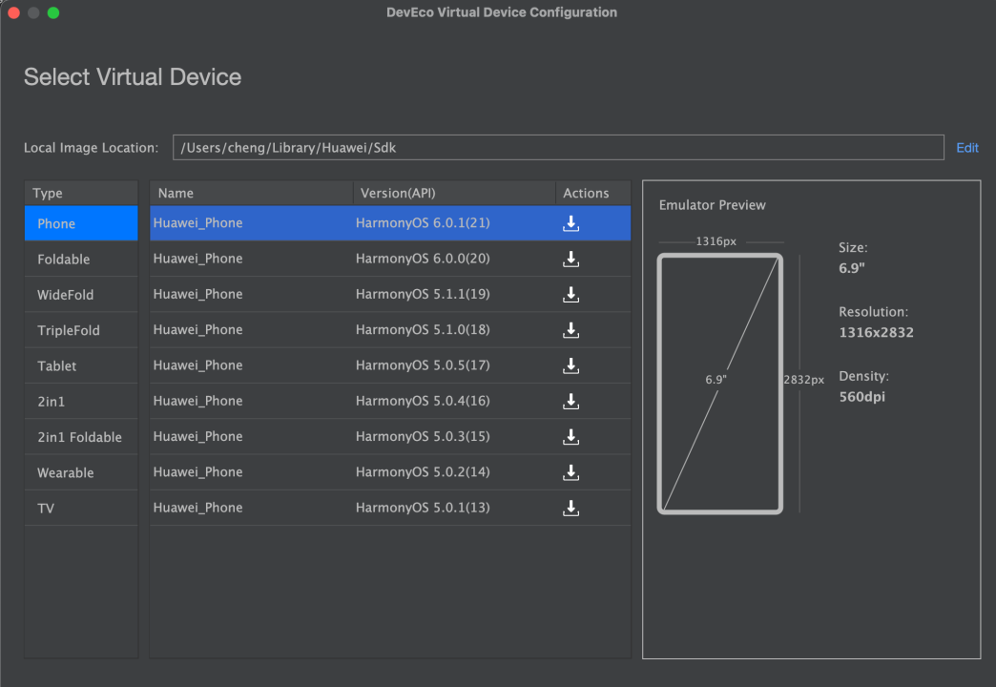
Task: Click the 1316x2832 resolution value
Action: click(876, 332)
